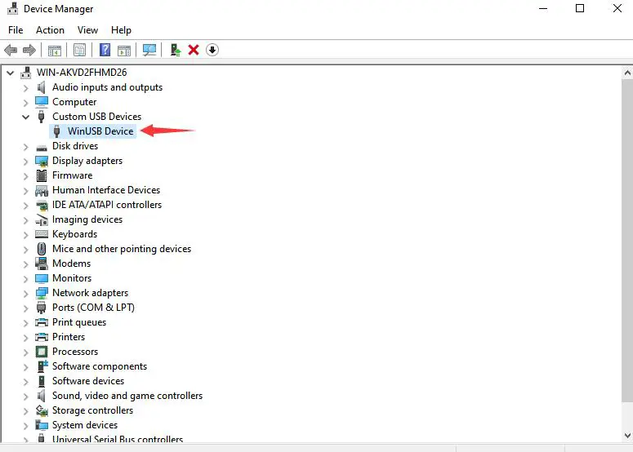The image size is (633, 452).
Task: Click scrollbar up arrow
Action: [627, 73]
